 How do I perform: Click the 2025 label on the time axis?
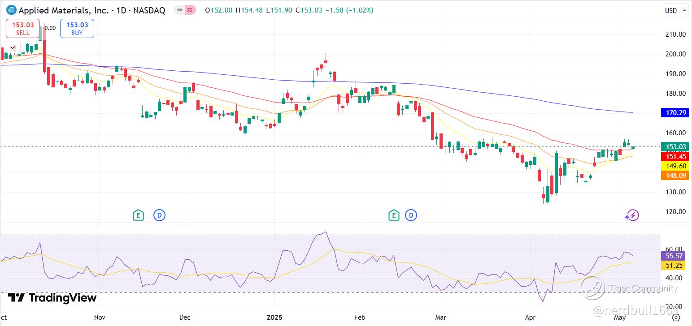point(274,317)
